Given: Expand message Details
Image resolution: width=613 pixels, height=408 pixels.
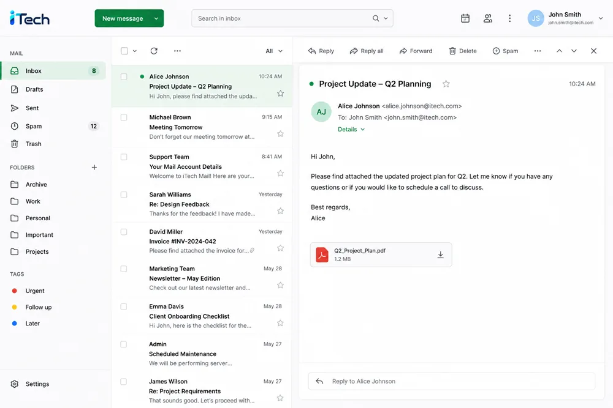Looking at the screenshot, I should pos(351,129).
